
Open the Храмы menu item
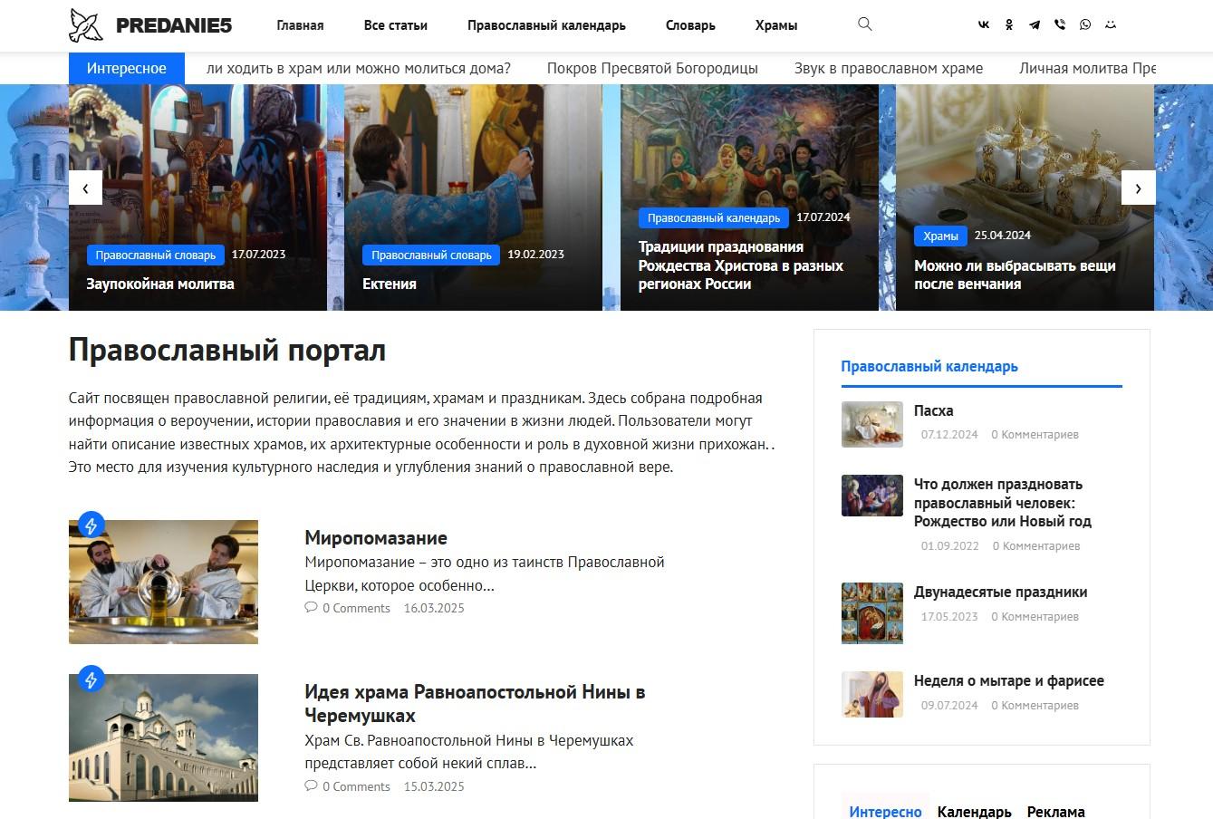pos(776,25)
